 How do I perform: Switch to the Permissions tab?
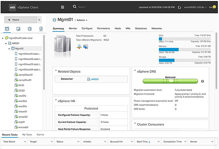click(x=103, y=28)
